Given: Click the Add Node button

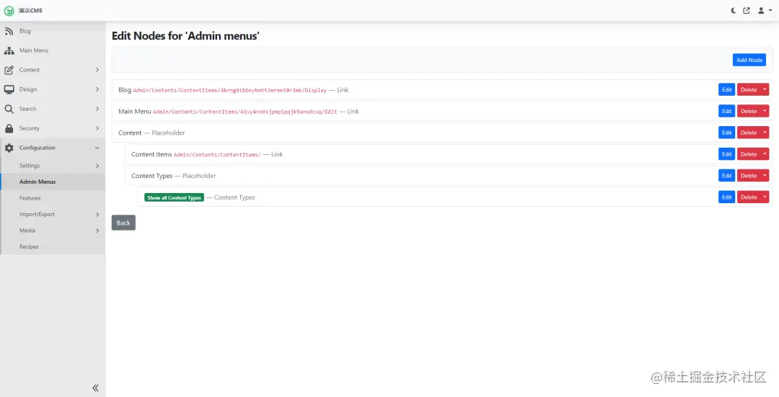Looking at the screenshot, I should tap(749, 60).
